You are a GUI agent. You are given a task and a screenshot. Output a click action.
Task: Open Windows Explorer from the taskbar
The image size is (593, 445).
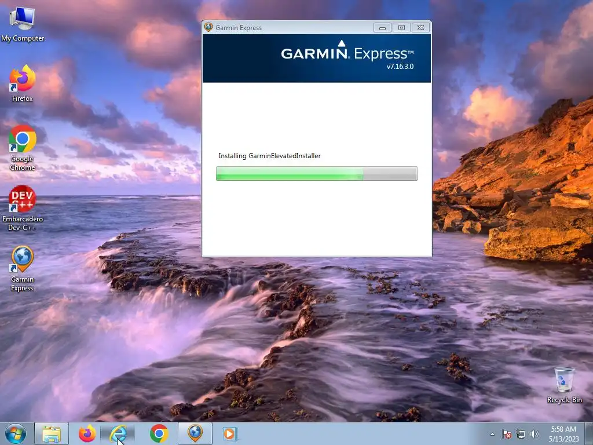click(x=52, y=433)
